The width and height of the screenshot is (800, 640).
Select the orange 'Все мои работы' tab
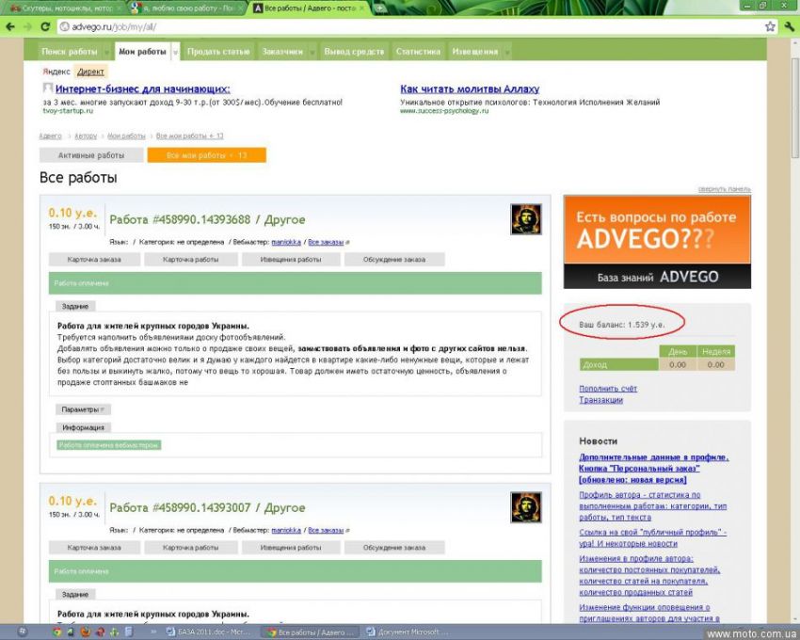click(x=207, y=155)
